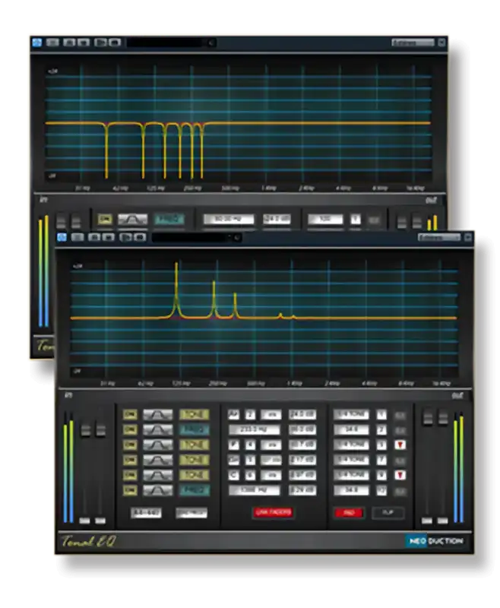Click the frequency field in the back window band

click(229, 220)
